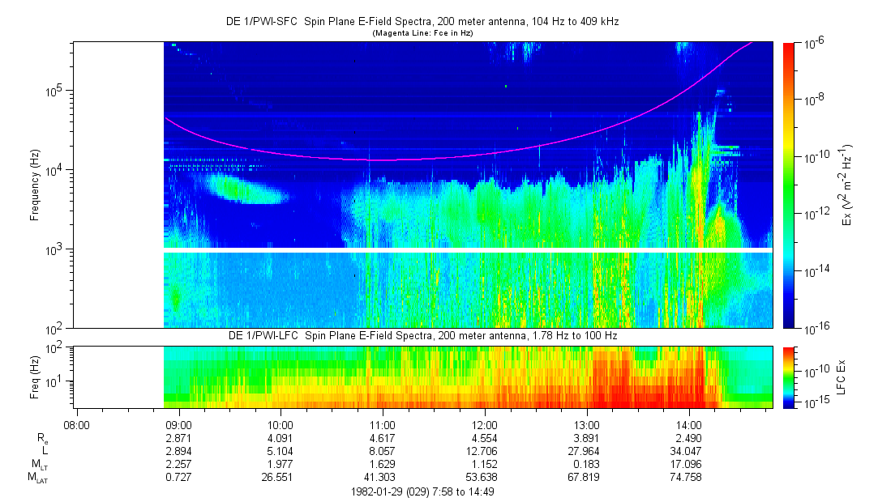Click the "Magenta Line: Fce in Hz" subtitle
The height and width of the screenshot is (502, 878).
[x=422, y=33]
